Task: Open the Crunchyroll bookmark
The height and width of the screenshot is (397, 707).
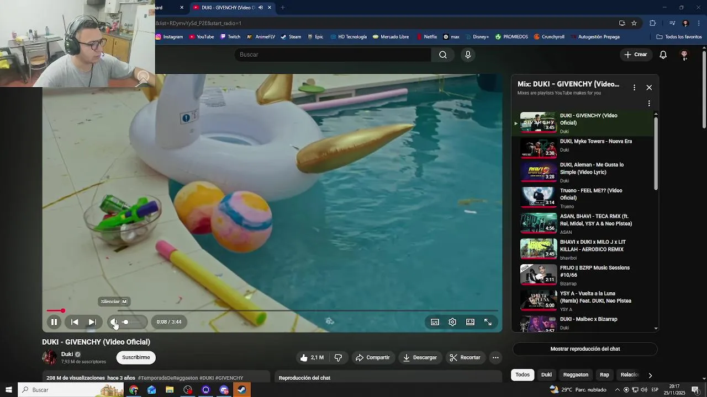Action: click(x=549, y=37)
